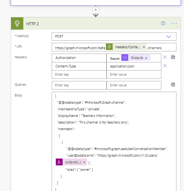Delete the Authorization header row

pyautogui.click(x=165, y=57)
